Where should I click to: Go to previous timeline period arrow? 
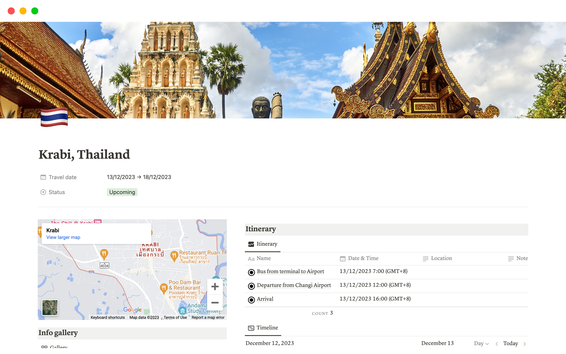(x=497, y=344)
